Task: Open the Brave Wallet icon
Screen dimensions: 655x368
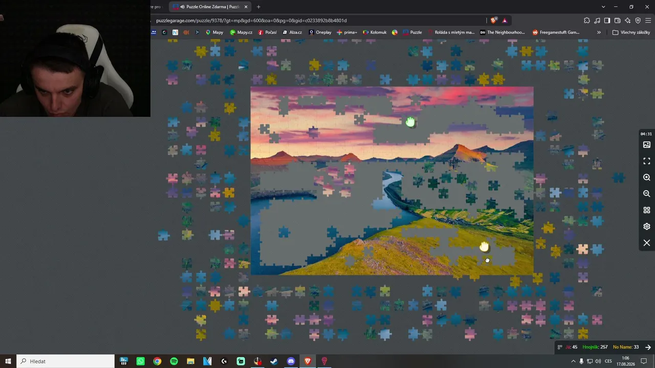Action: (617, 20)
